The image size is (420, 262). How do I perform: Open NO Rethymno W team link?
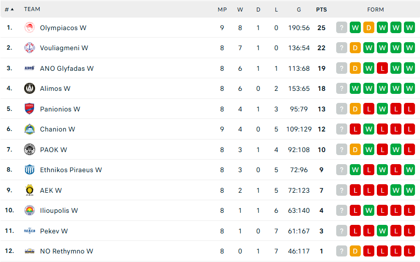click(66, 251)
